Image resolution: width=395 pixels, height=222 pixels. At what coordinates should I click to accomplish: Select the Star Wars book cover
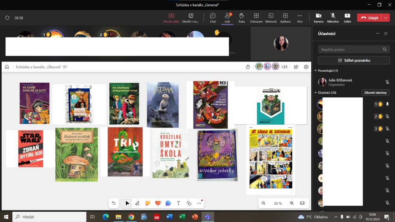click(30, 149)
